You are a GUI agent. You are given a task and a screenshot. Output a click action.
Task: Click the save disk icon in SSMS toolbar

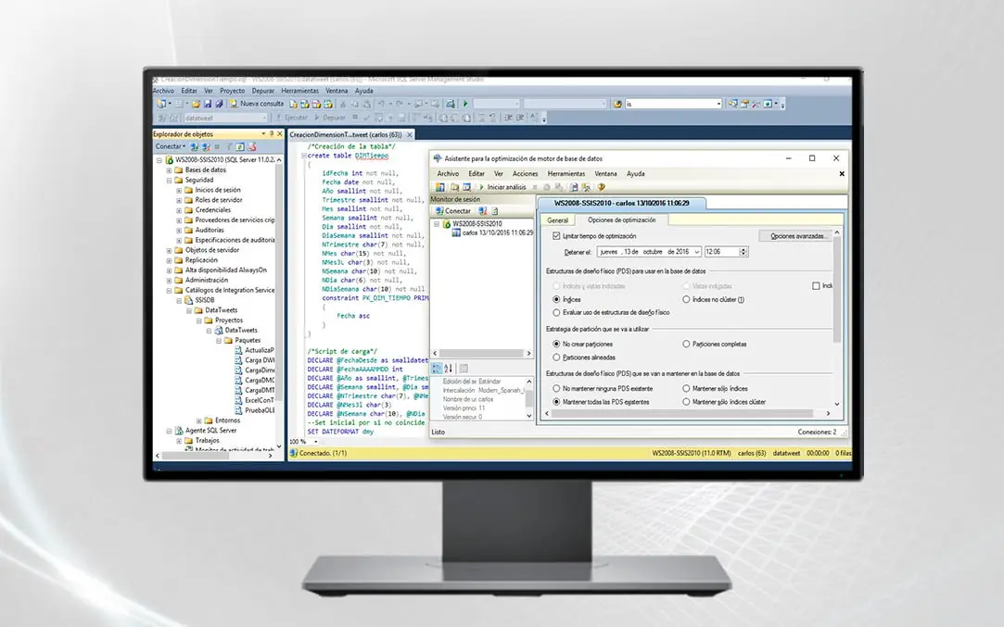click(x=208, y=104)
